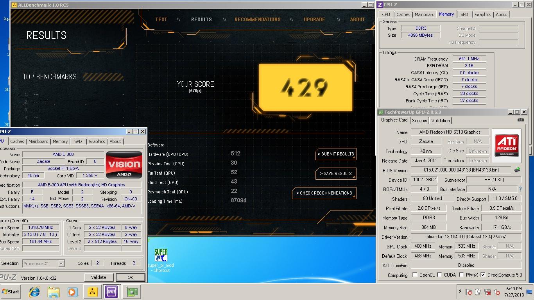Click the SAVE RESULTS button
Screen dimensions: 534x300
click(336, 173)
